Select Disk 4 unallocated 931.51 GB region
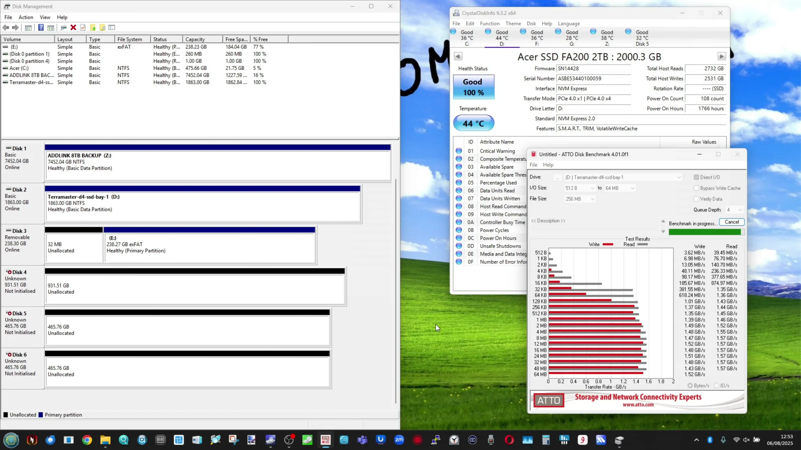Viewport: 801px width, 450px height. coord(195,289)
